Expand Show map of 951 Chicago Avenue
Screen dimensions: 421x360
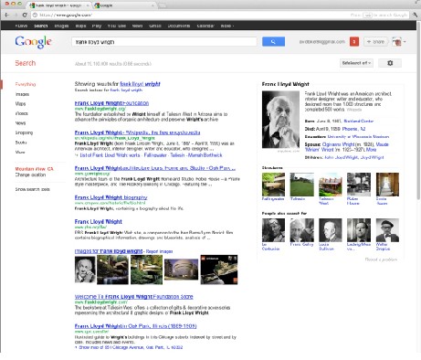pyautogui.click(x=129, y=347)
